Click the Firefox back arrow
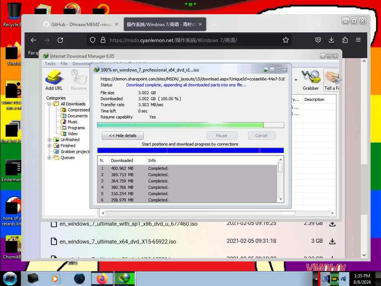 [x=33, y=40]
